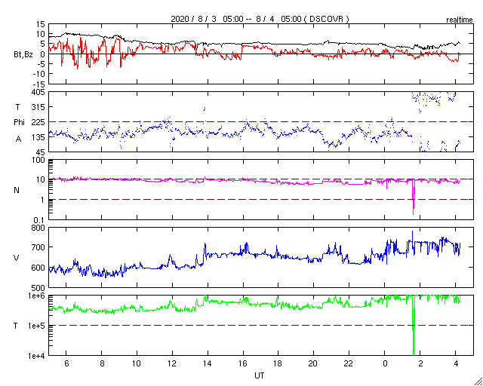
Task: Click the 1e+4 temperature tick
Action: tap(37, 356)
